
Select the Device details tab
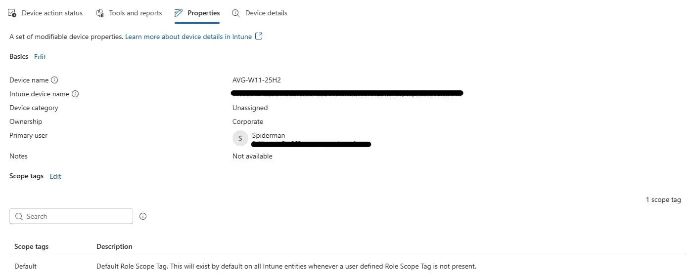click(260, 13)
